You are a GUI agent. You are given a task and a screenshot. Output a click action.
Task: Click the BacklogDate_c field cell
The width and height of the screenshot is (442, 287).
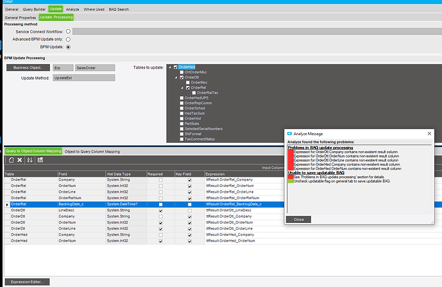click(x=81, y=204)
